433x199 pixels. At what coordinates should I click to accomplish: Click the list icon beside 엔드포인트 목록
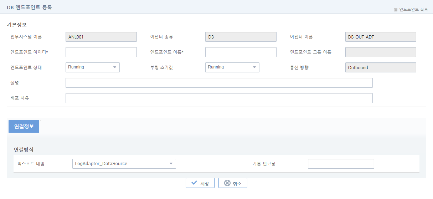pyautogui.click(x=396, y=10)
